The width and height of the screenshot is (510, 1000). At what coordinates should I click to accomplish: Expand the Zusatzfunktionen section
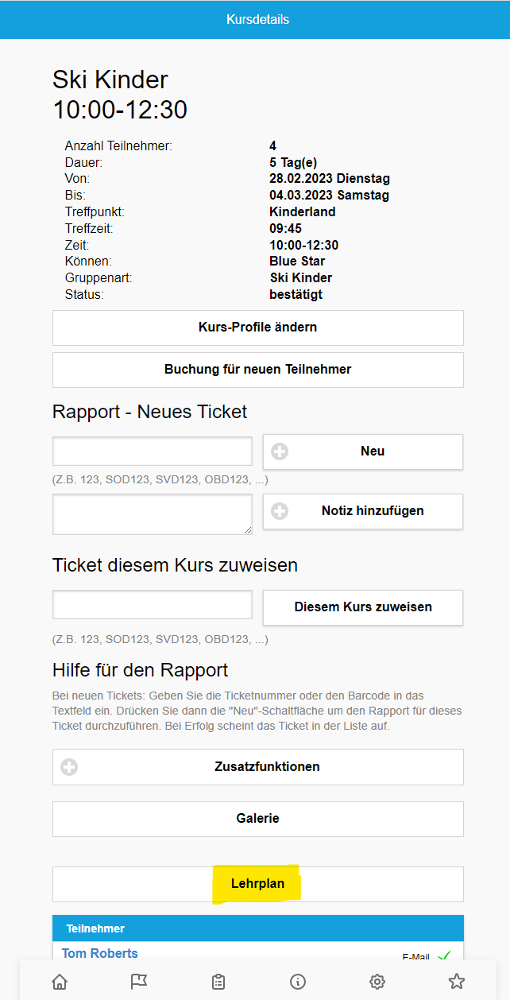pyautogui.click(x=258, y=767)
